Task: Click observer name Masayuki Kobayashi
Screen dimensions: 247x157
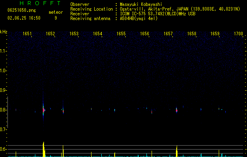Action: click(141, 4)
